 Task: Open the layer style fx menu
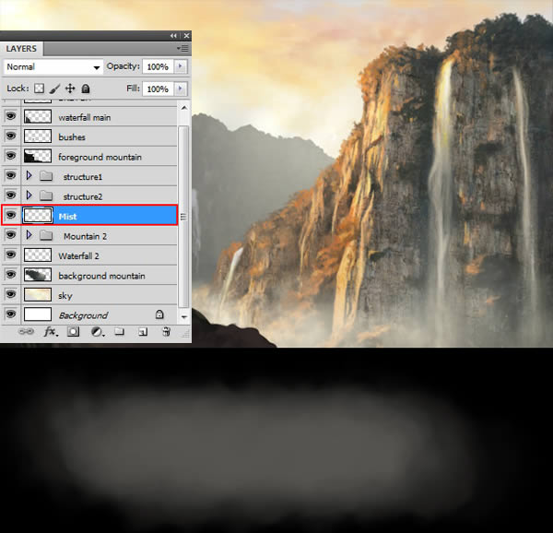51,332
